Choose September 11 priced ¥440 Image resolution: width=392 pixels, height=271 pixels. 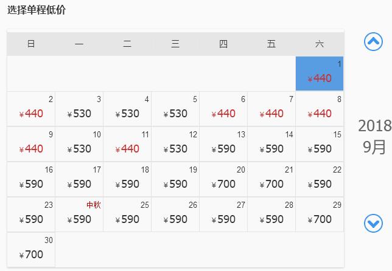point(127,144)
